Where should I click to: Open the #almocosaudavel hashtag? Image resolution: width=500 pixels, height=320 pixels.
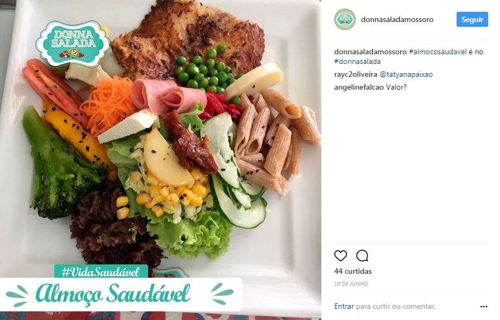click(x=438, y=52)
